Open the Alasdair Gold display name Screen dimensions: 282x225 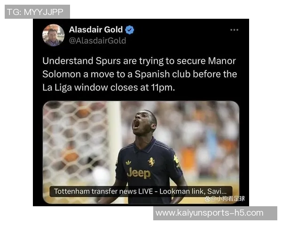tap(96, 30)
